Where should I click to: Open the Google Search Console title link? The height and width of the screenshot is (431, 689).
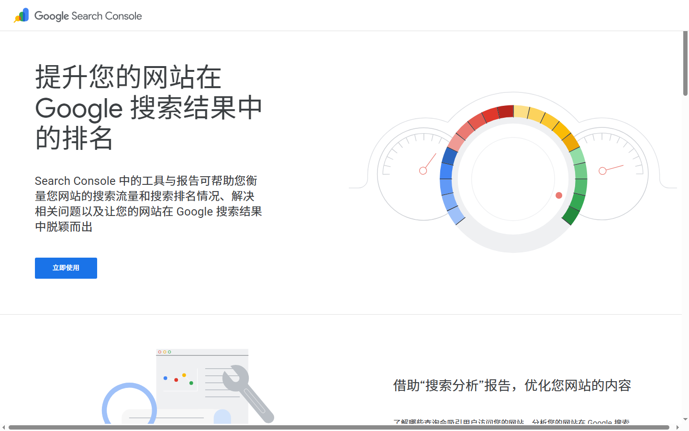pyautogui.click(x=88, y=16)
